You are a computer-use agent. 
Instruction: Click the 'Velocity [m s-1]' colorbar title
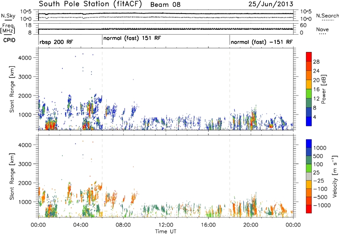[335, 176]
